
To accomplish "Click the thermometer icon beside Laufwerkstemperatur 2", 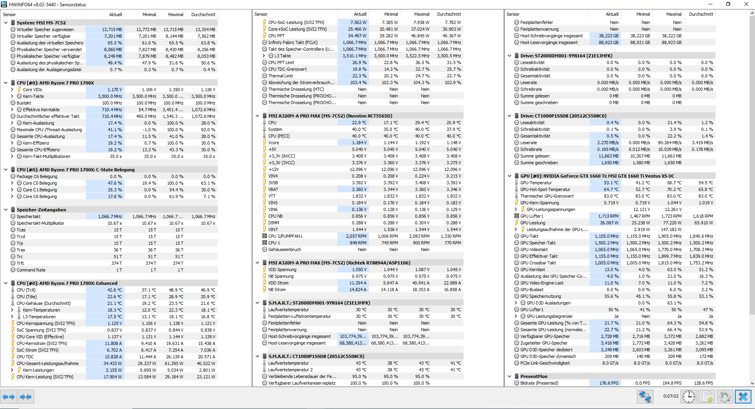I will (265, 370).
